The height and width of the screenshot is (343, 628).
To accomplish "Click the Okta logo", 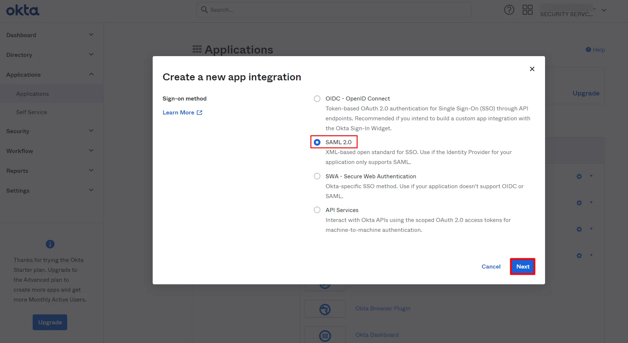I will 22,10.
